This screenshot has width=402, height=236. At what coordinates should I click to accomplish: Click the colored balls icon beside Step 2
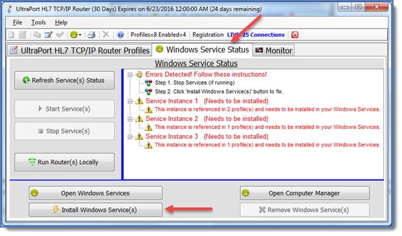coord(148,91)
